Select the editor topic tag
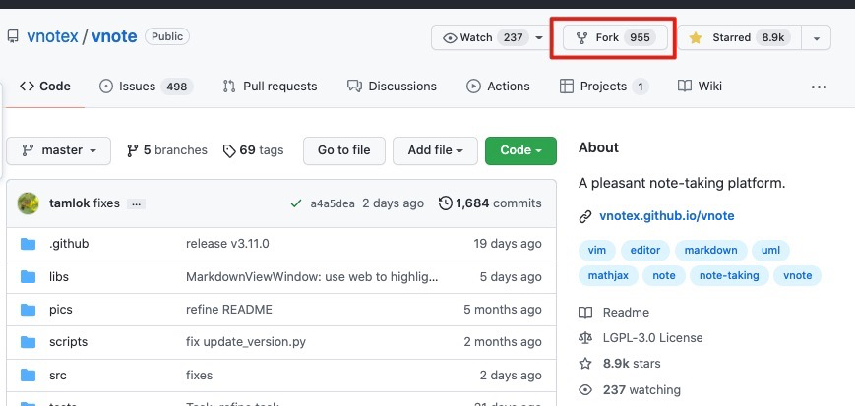The image size is (855, 406). click(645, 250)
